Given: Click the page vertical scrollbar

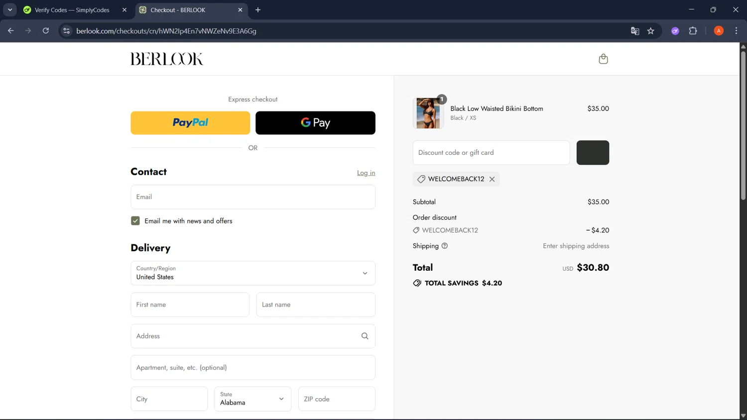Looking at the screenshot, I should (743, 124).
